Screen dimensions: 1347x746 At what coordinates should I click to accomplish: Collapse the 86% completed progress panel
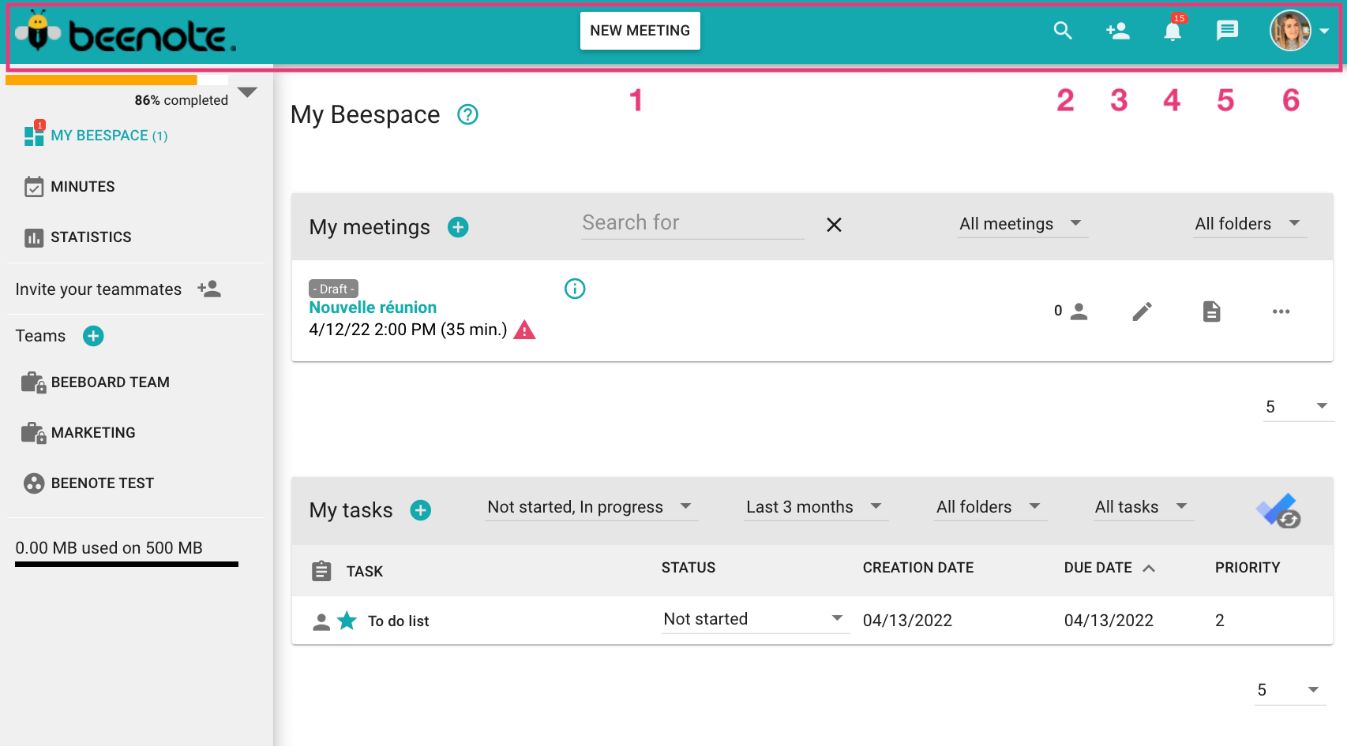tap(247, 92)
